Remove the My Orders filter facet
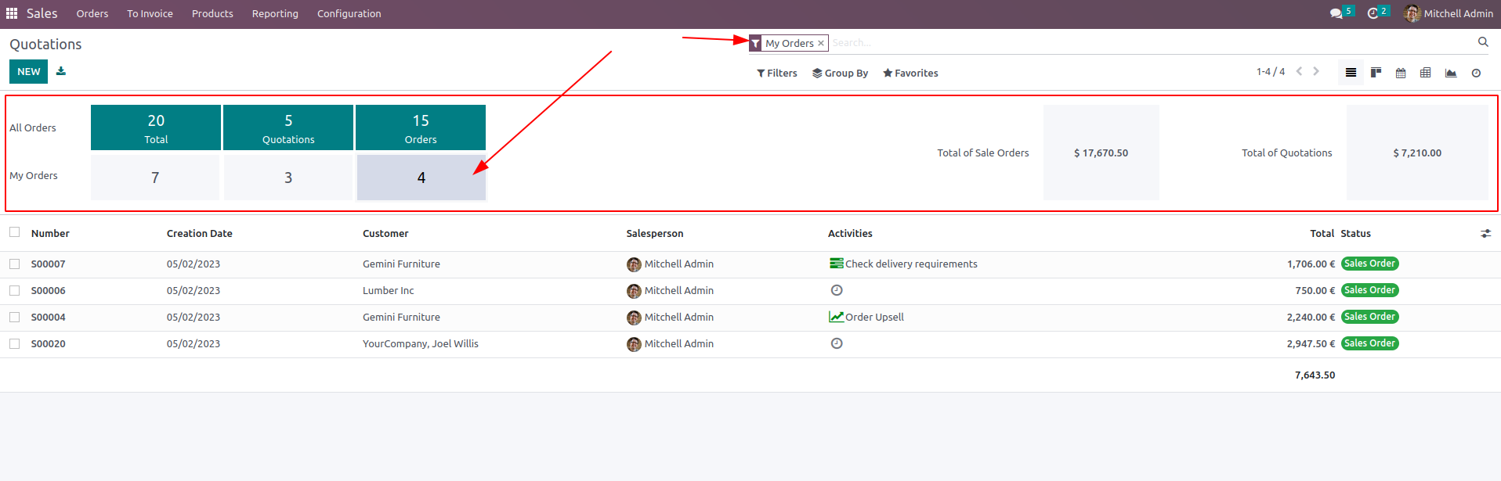 point(821,43)
